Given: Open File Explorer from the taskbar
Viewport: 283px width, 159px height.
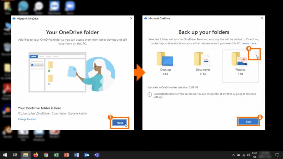Looking at the screenshot, I should tap(25, 155).
